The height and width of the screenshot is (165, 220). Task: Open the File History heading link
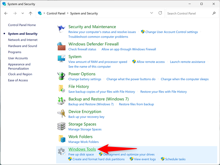click(x=79, y=87)
